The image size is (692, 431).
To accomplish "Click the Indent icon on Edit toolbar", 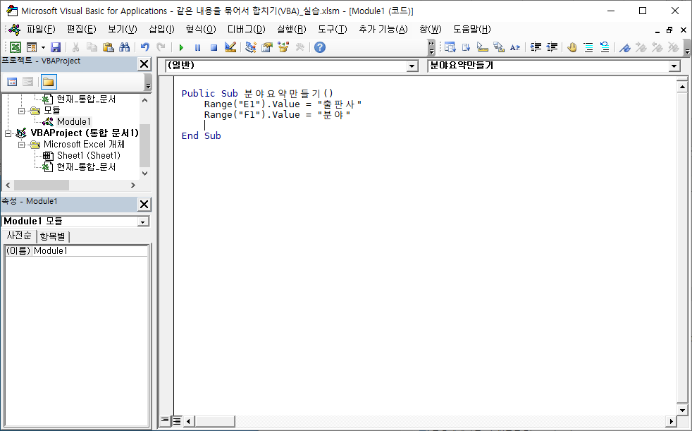I will 538,47.
